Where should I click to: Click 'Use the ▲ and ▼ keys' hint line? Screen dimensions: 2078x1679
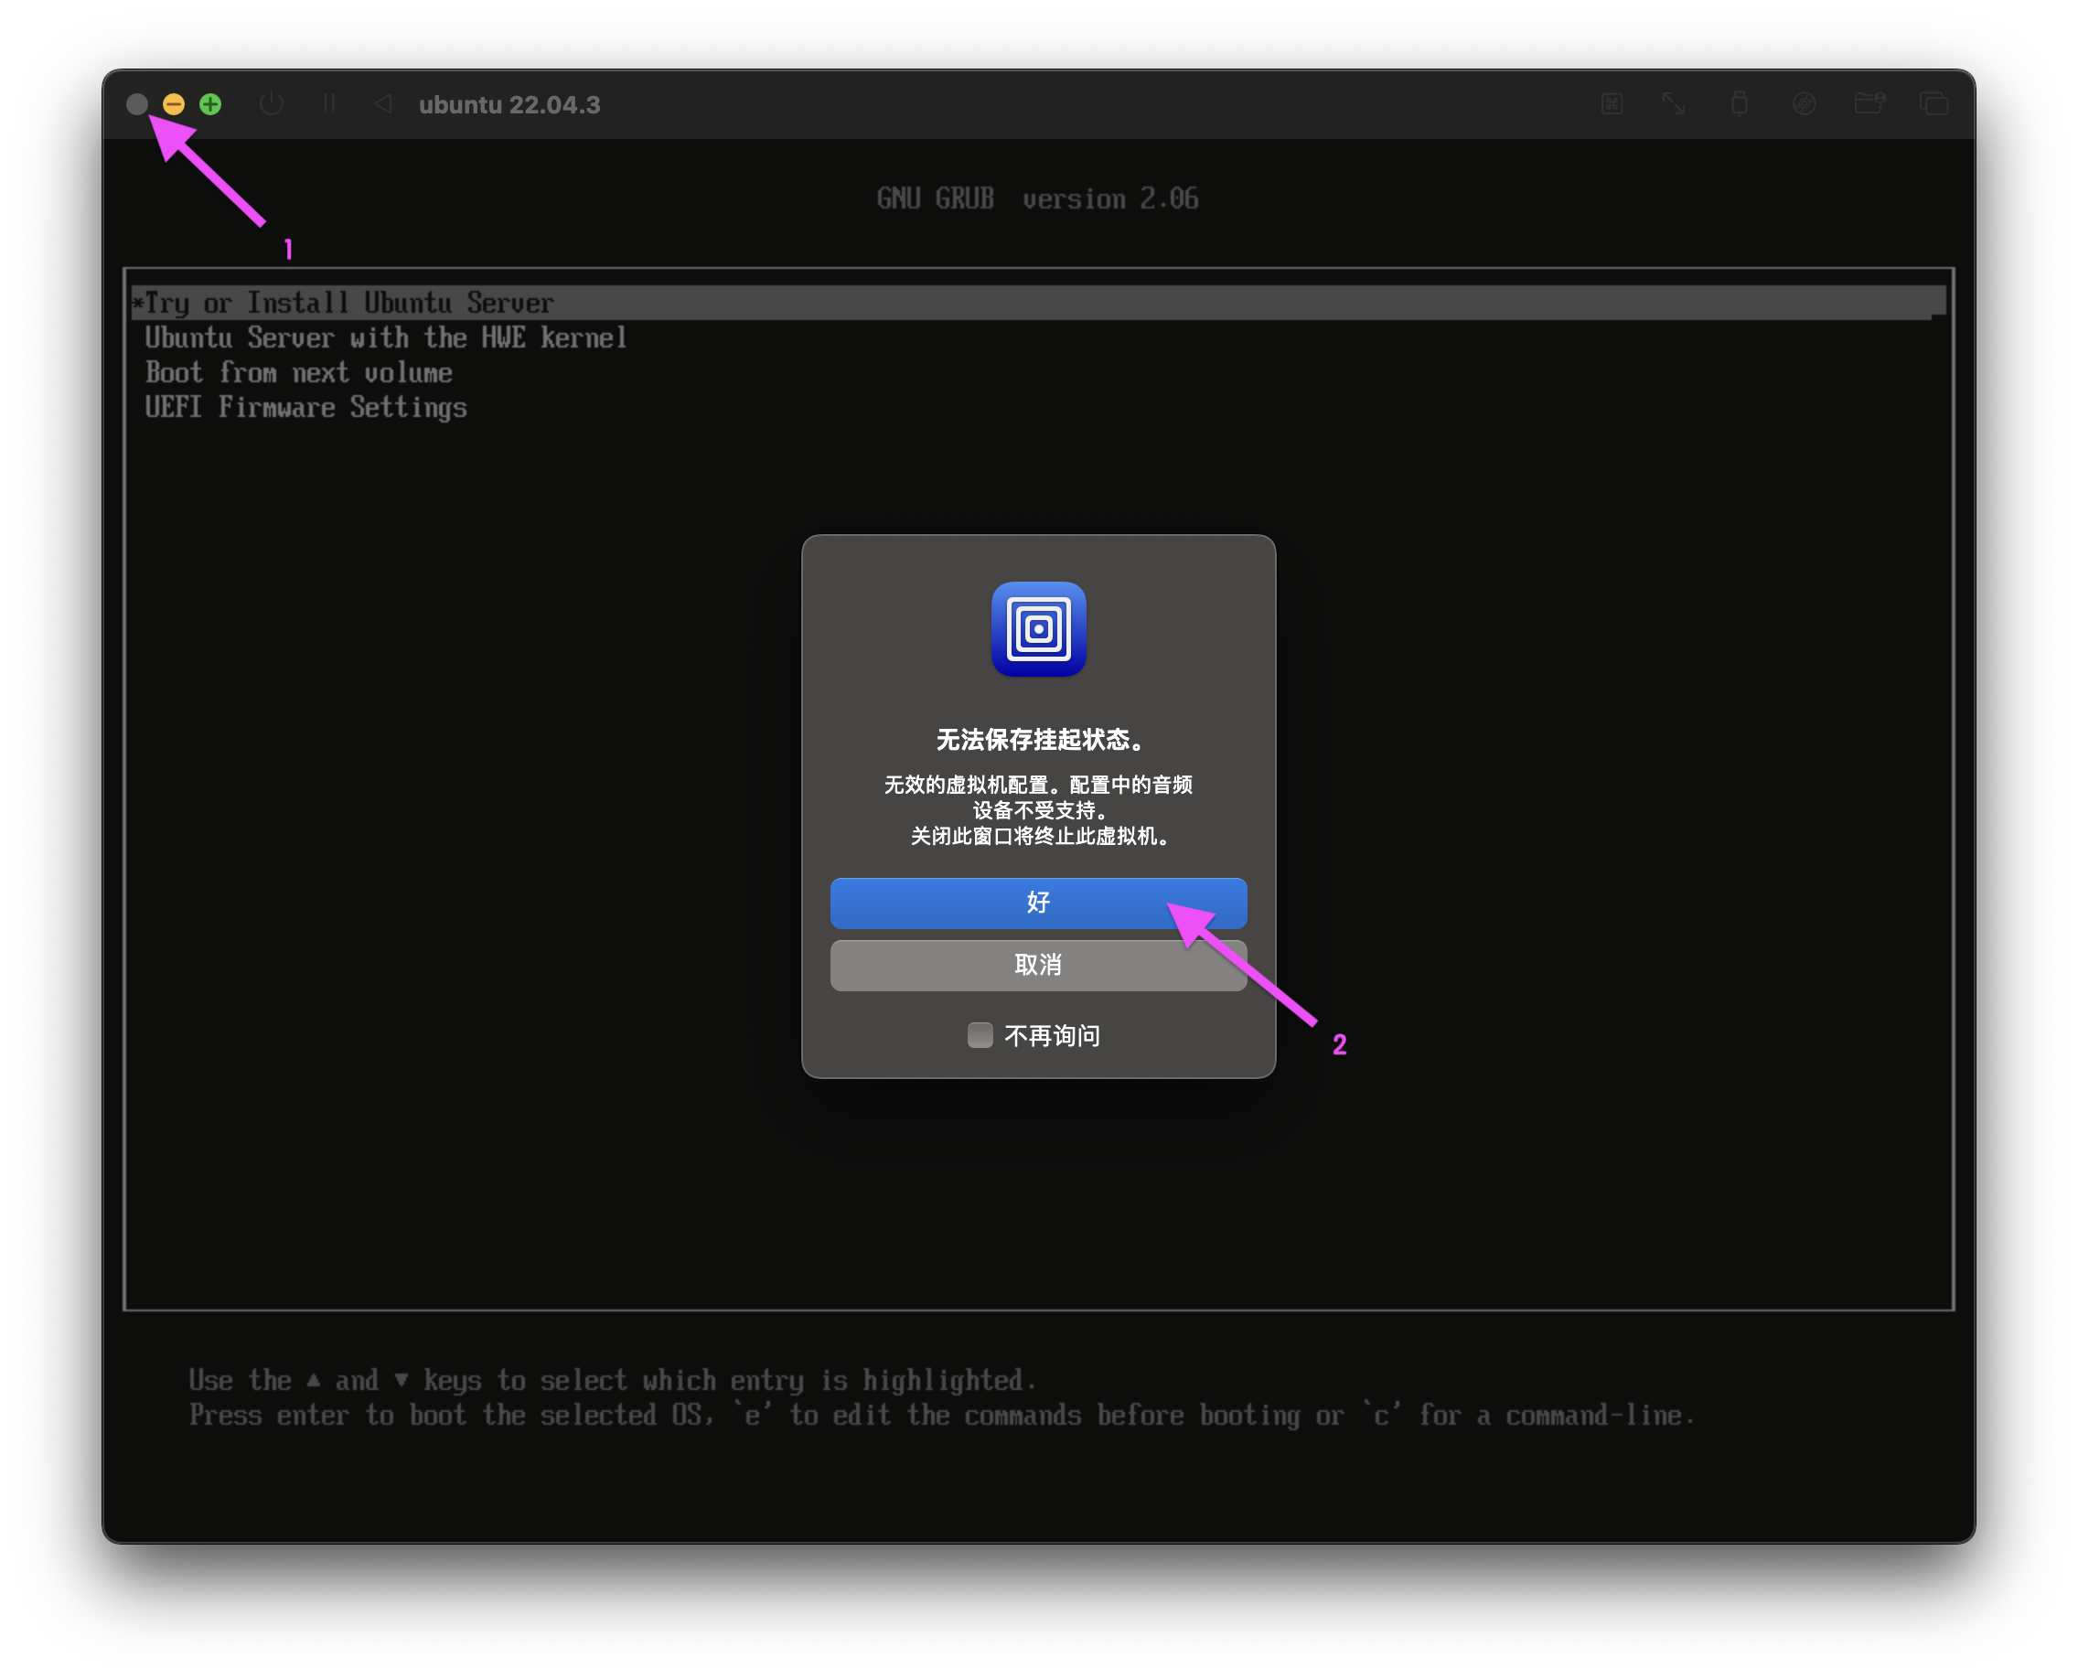pos(613,1380)
